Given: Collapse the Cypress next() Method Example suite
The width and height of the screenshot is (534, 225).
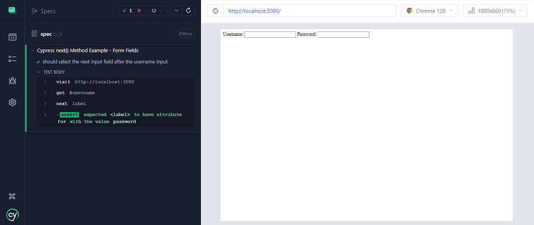Looking at the screenshot, I should tap(33, 51).
